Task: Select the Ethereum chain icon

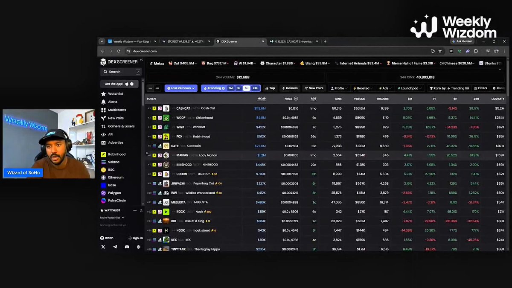Action: [x=104, y=177]
